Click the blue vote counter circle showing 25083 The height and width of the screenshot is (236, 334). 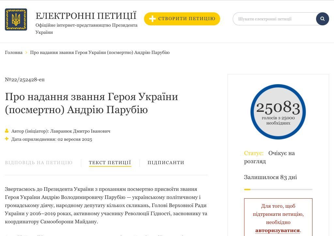click(x=278, y=112)
